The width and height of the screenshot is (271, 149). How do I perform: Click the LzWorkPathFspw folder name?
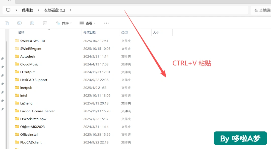[33, 119]
